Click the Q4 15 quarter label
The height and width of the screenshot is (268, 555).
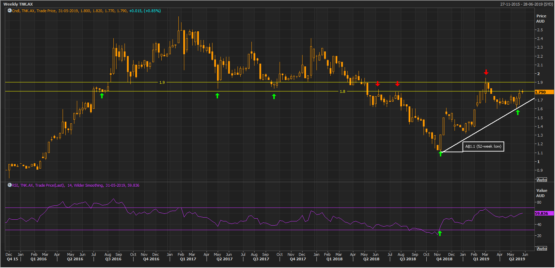point(13,259)
